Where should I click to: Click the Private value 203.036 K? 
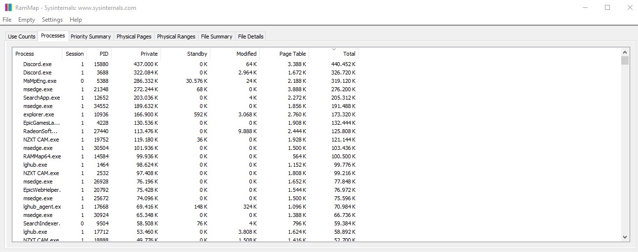(x=146, y=98)
